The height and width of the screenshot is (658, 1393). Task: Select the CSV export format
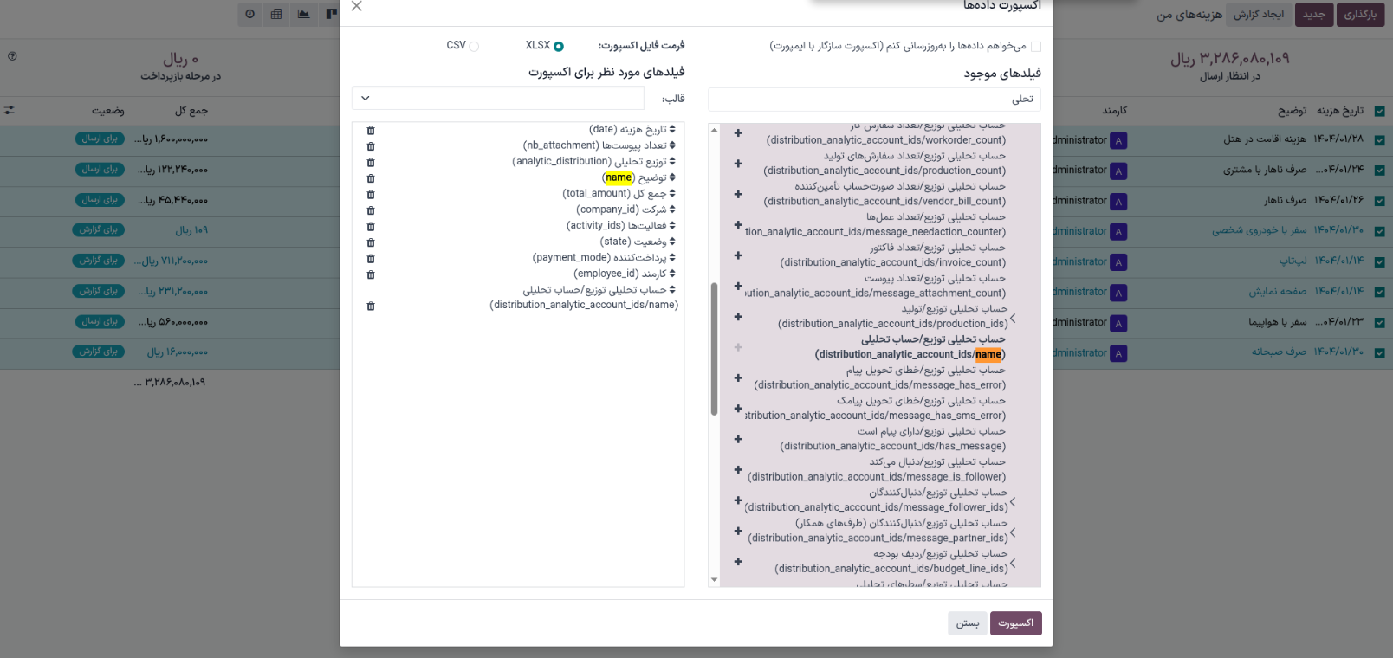(x=474, y=47)
